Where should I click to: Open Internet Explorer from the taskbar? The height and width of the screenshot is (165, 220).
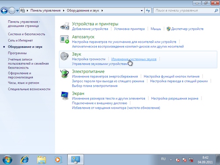(24, 159)
